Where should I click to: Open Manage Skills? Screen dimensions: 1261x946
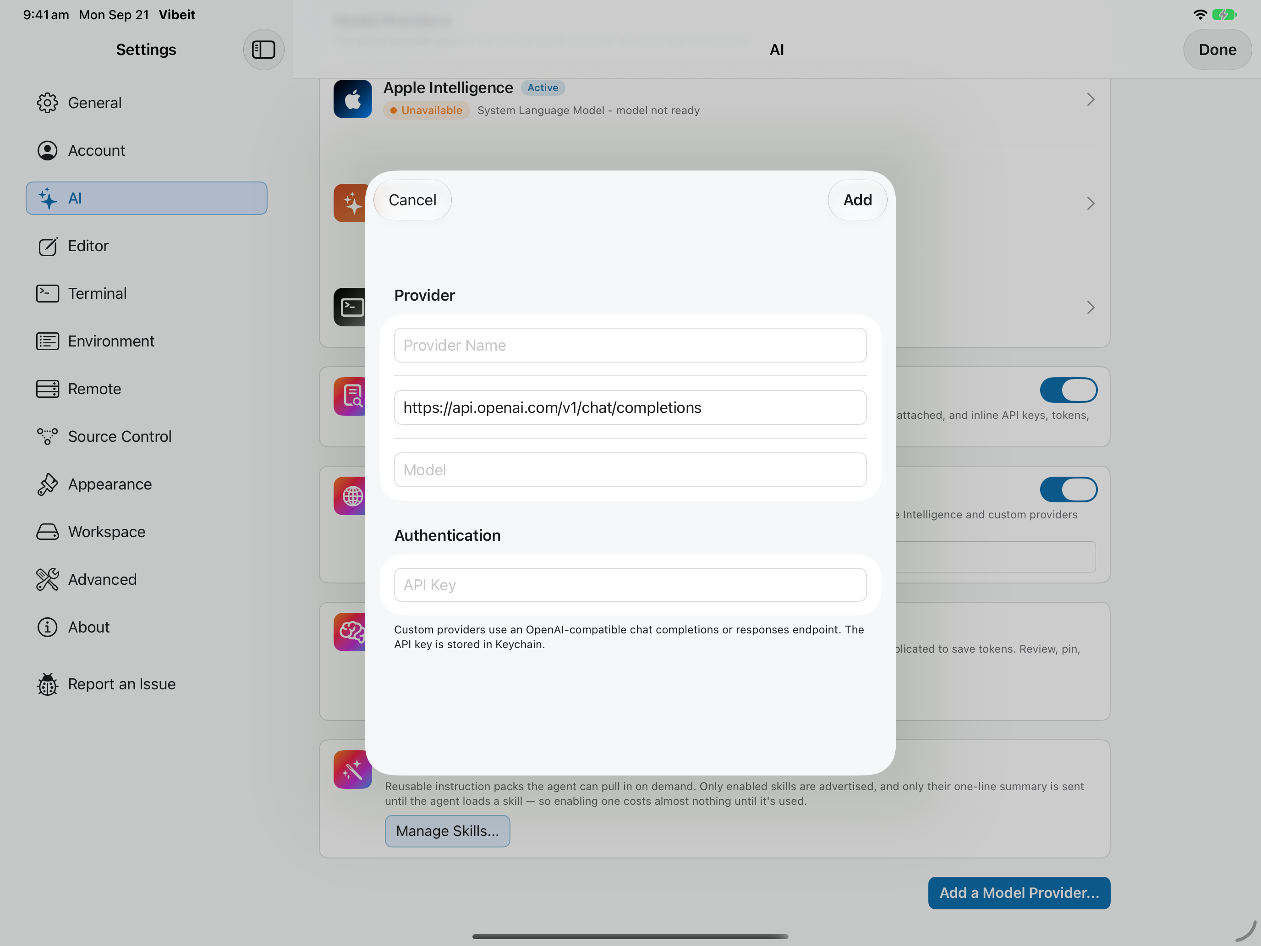click(x=447, y=831)
